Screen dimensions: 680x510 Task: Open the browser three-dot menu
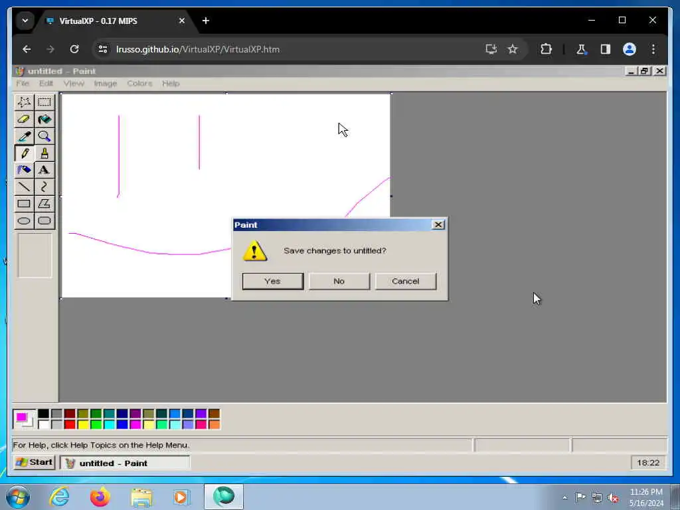point(653,49)
